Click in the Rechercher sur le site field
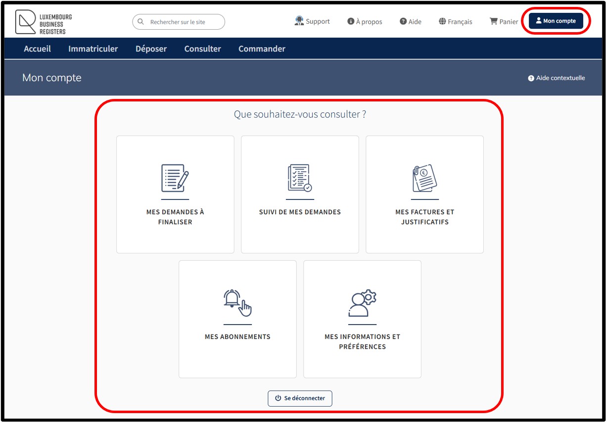This screenshot has width=606, height=422. click(183, 22)
